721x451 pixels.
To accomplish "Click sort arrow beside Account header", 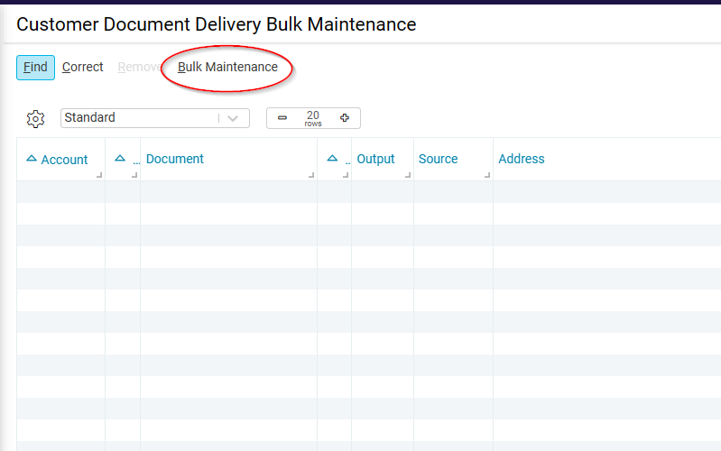I will pyautogui.click(x=32, y=159).
